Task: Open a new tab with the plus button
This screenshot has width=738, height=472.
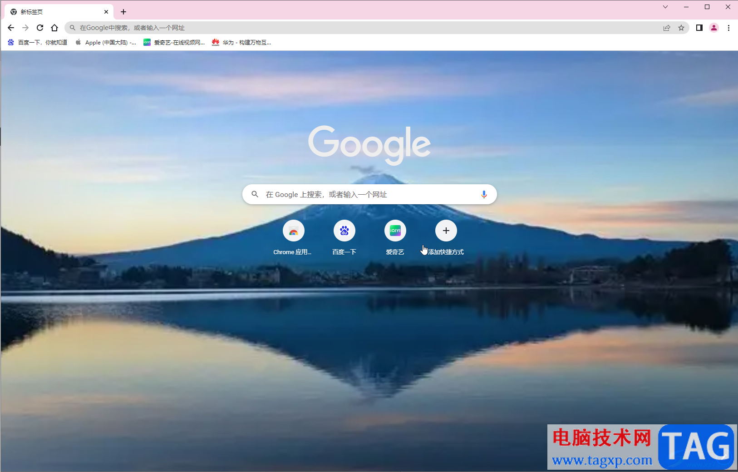Action: [123, 12]
